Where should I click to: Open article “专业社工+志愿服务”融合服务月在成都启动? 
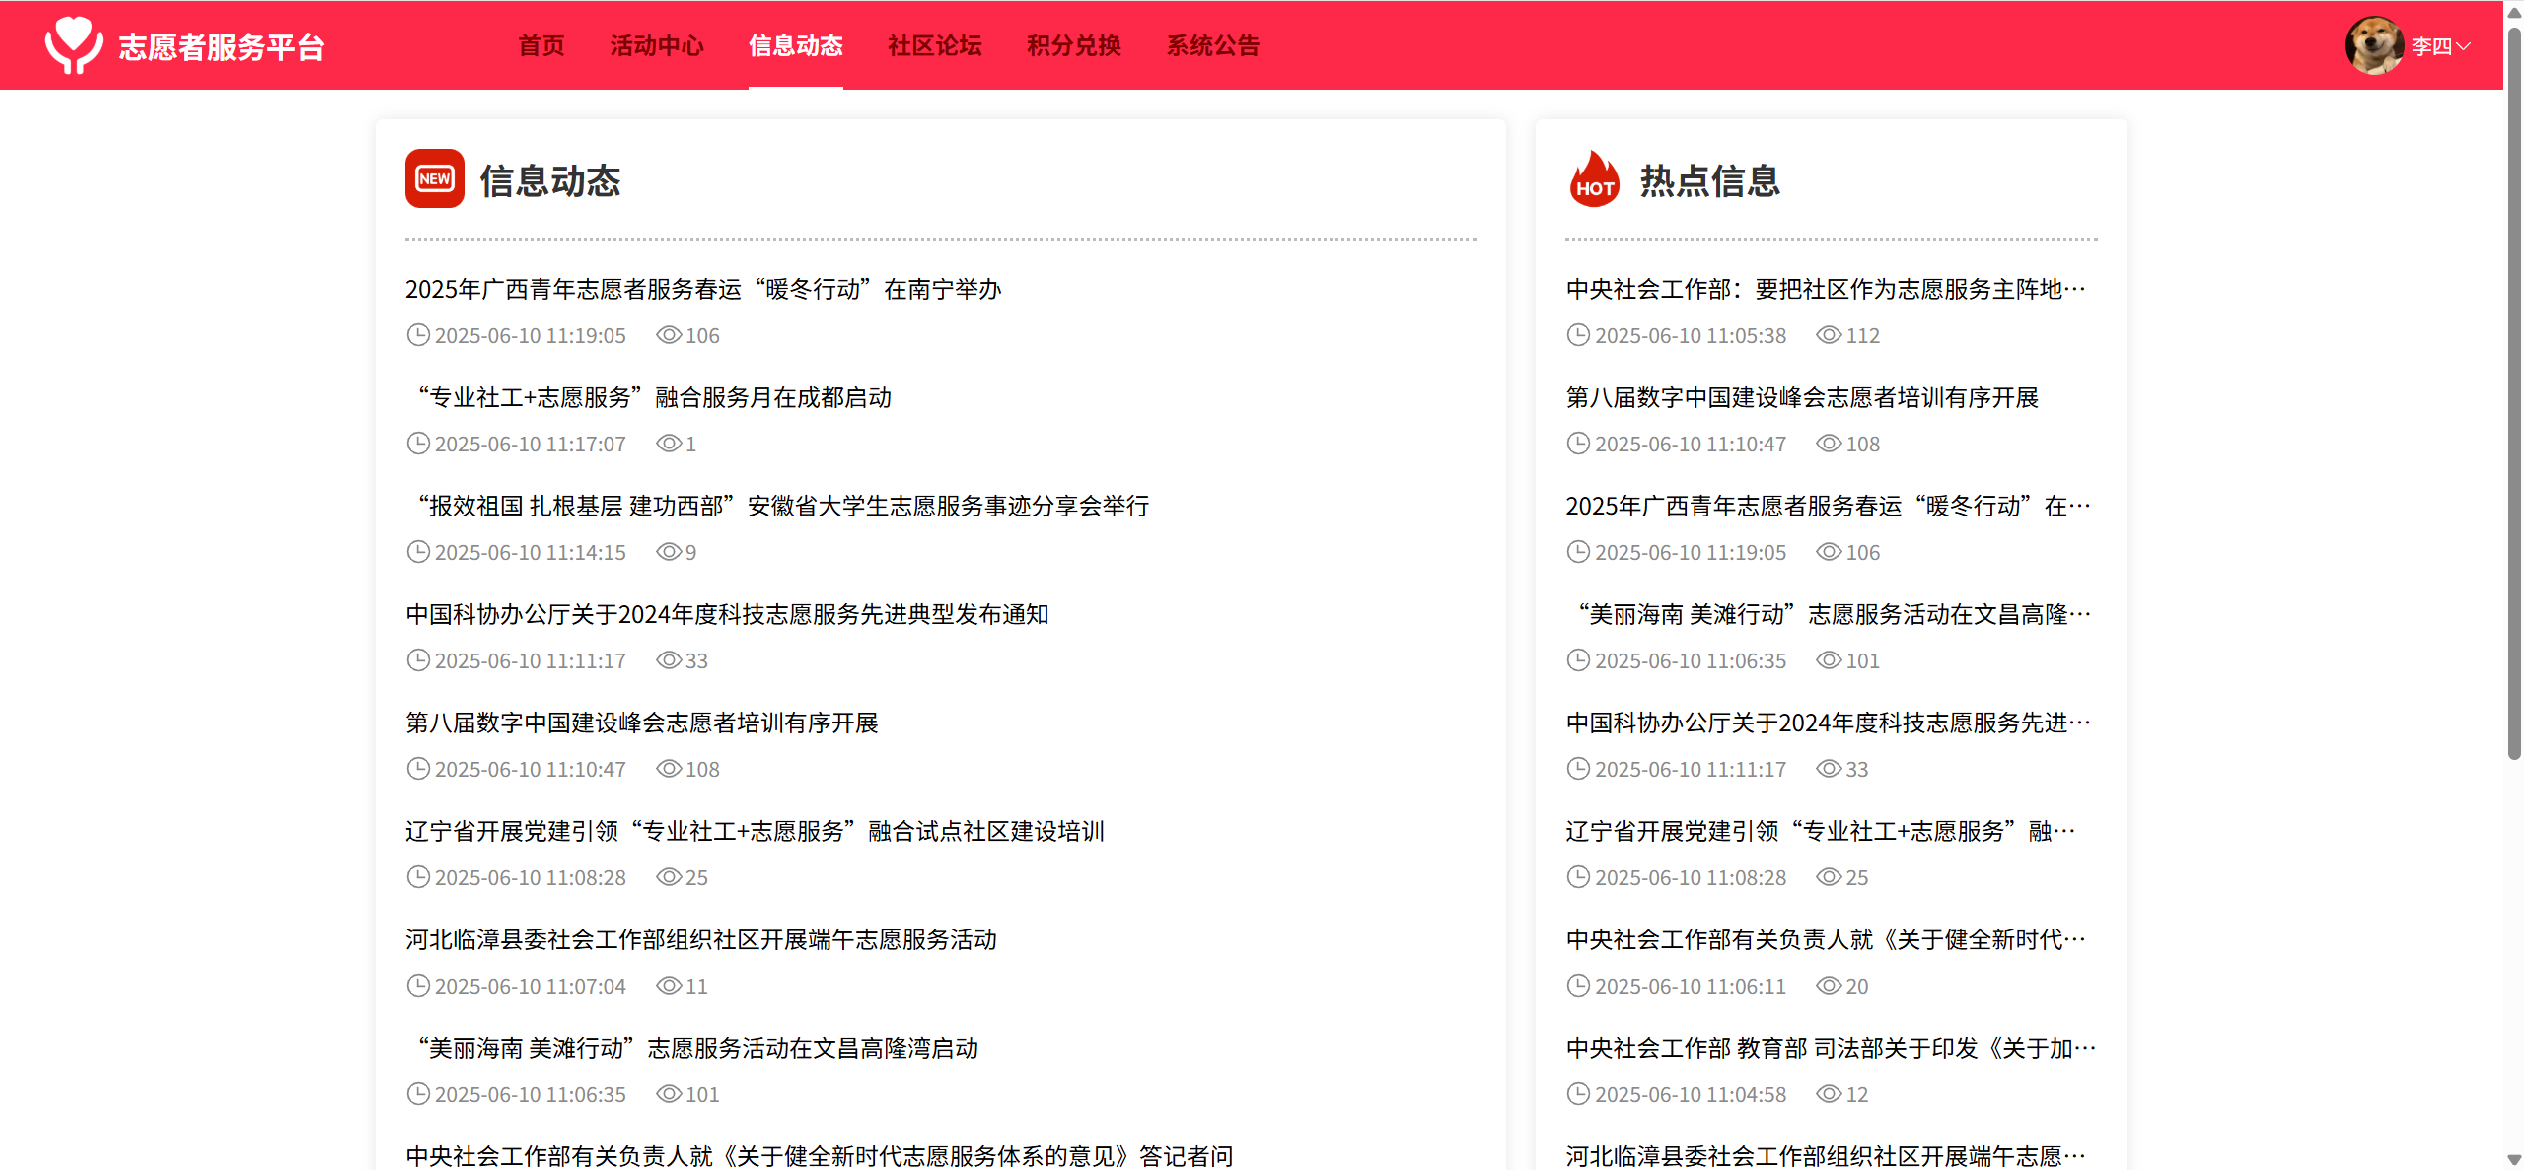pos(653,397)
